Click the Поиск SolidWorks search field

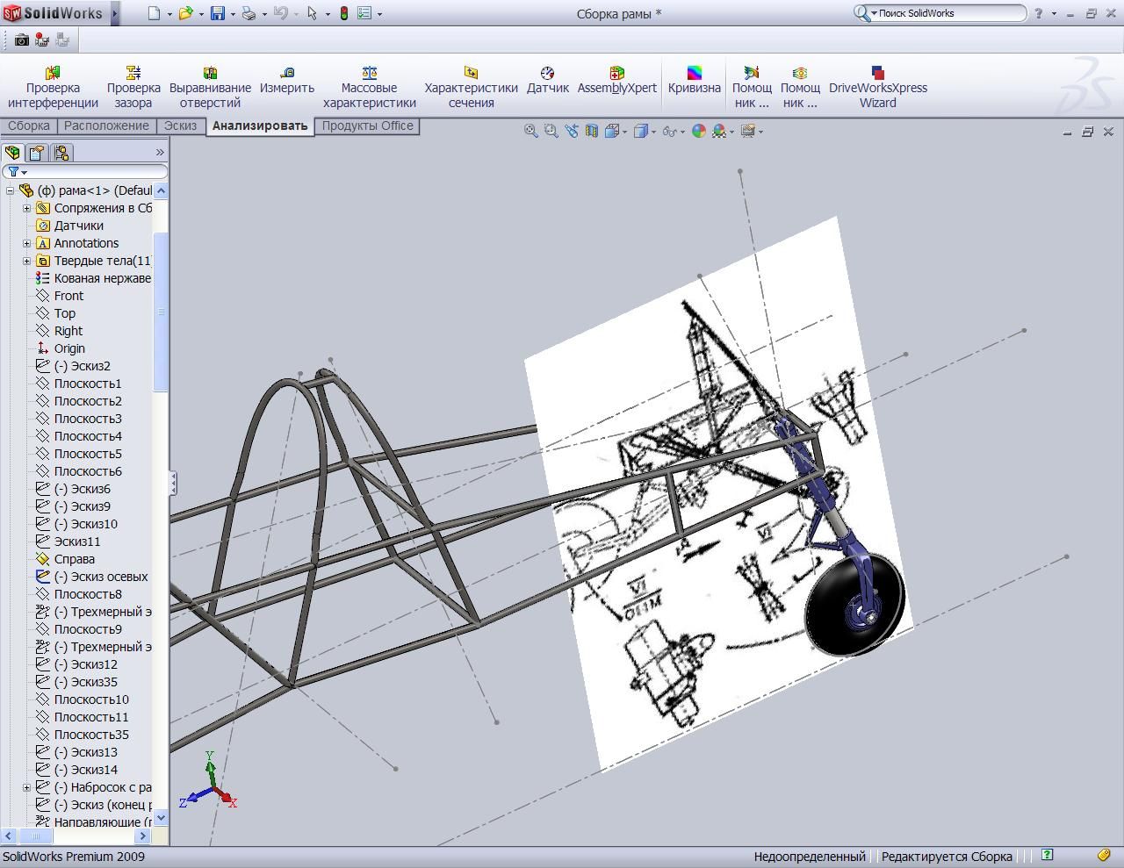pyautogui.click(x=948, y=13)
